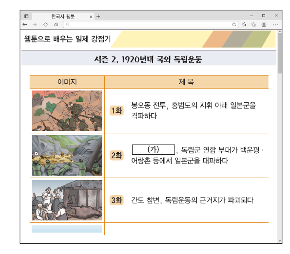
Task: Click the browser forward arrow
Action: [35, 24]
